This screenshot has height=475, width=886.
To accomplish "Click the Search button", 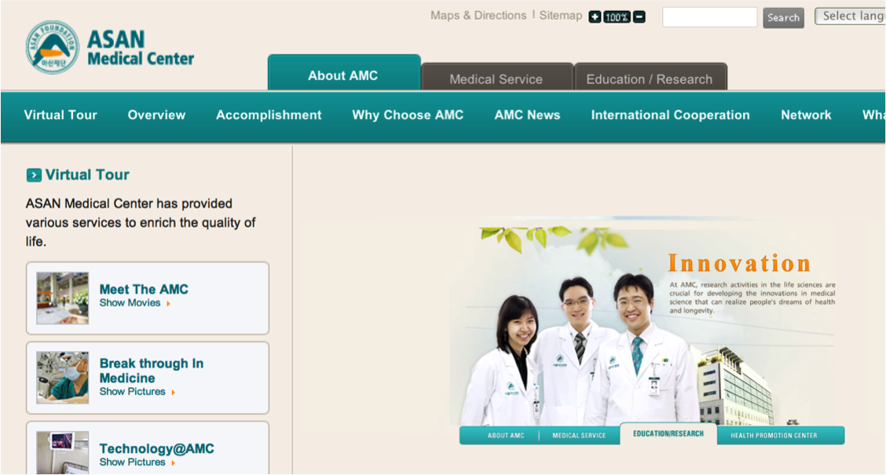I will 783,17.
